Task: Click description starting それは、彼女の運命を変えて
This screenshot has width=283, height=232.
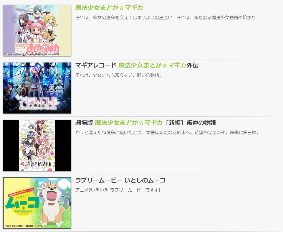Action: pyautogui.click(x=167, y=17)
